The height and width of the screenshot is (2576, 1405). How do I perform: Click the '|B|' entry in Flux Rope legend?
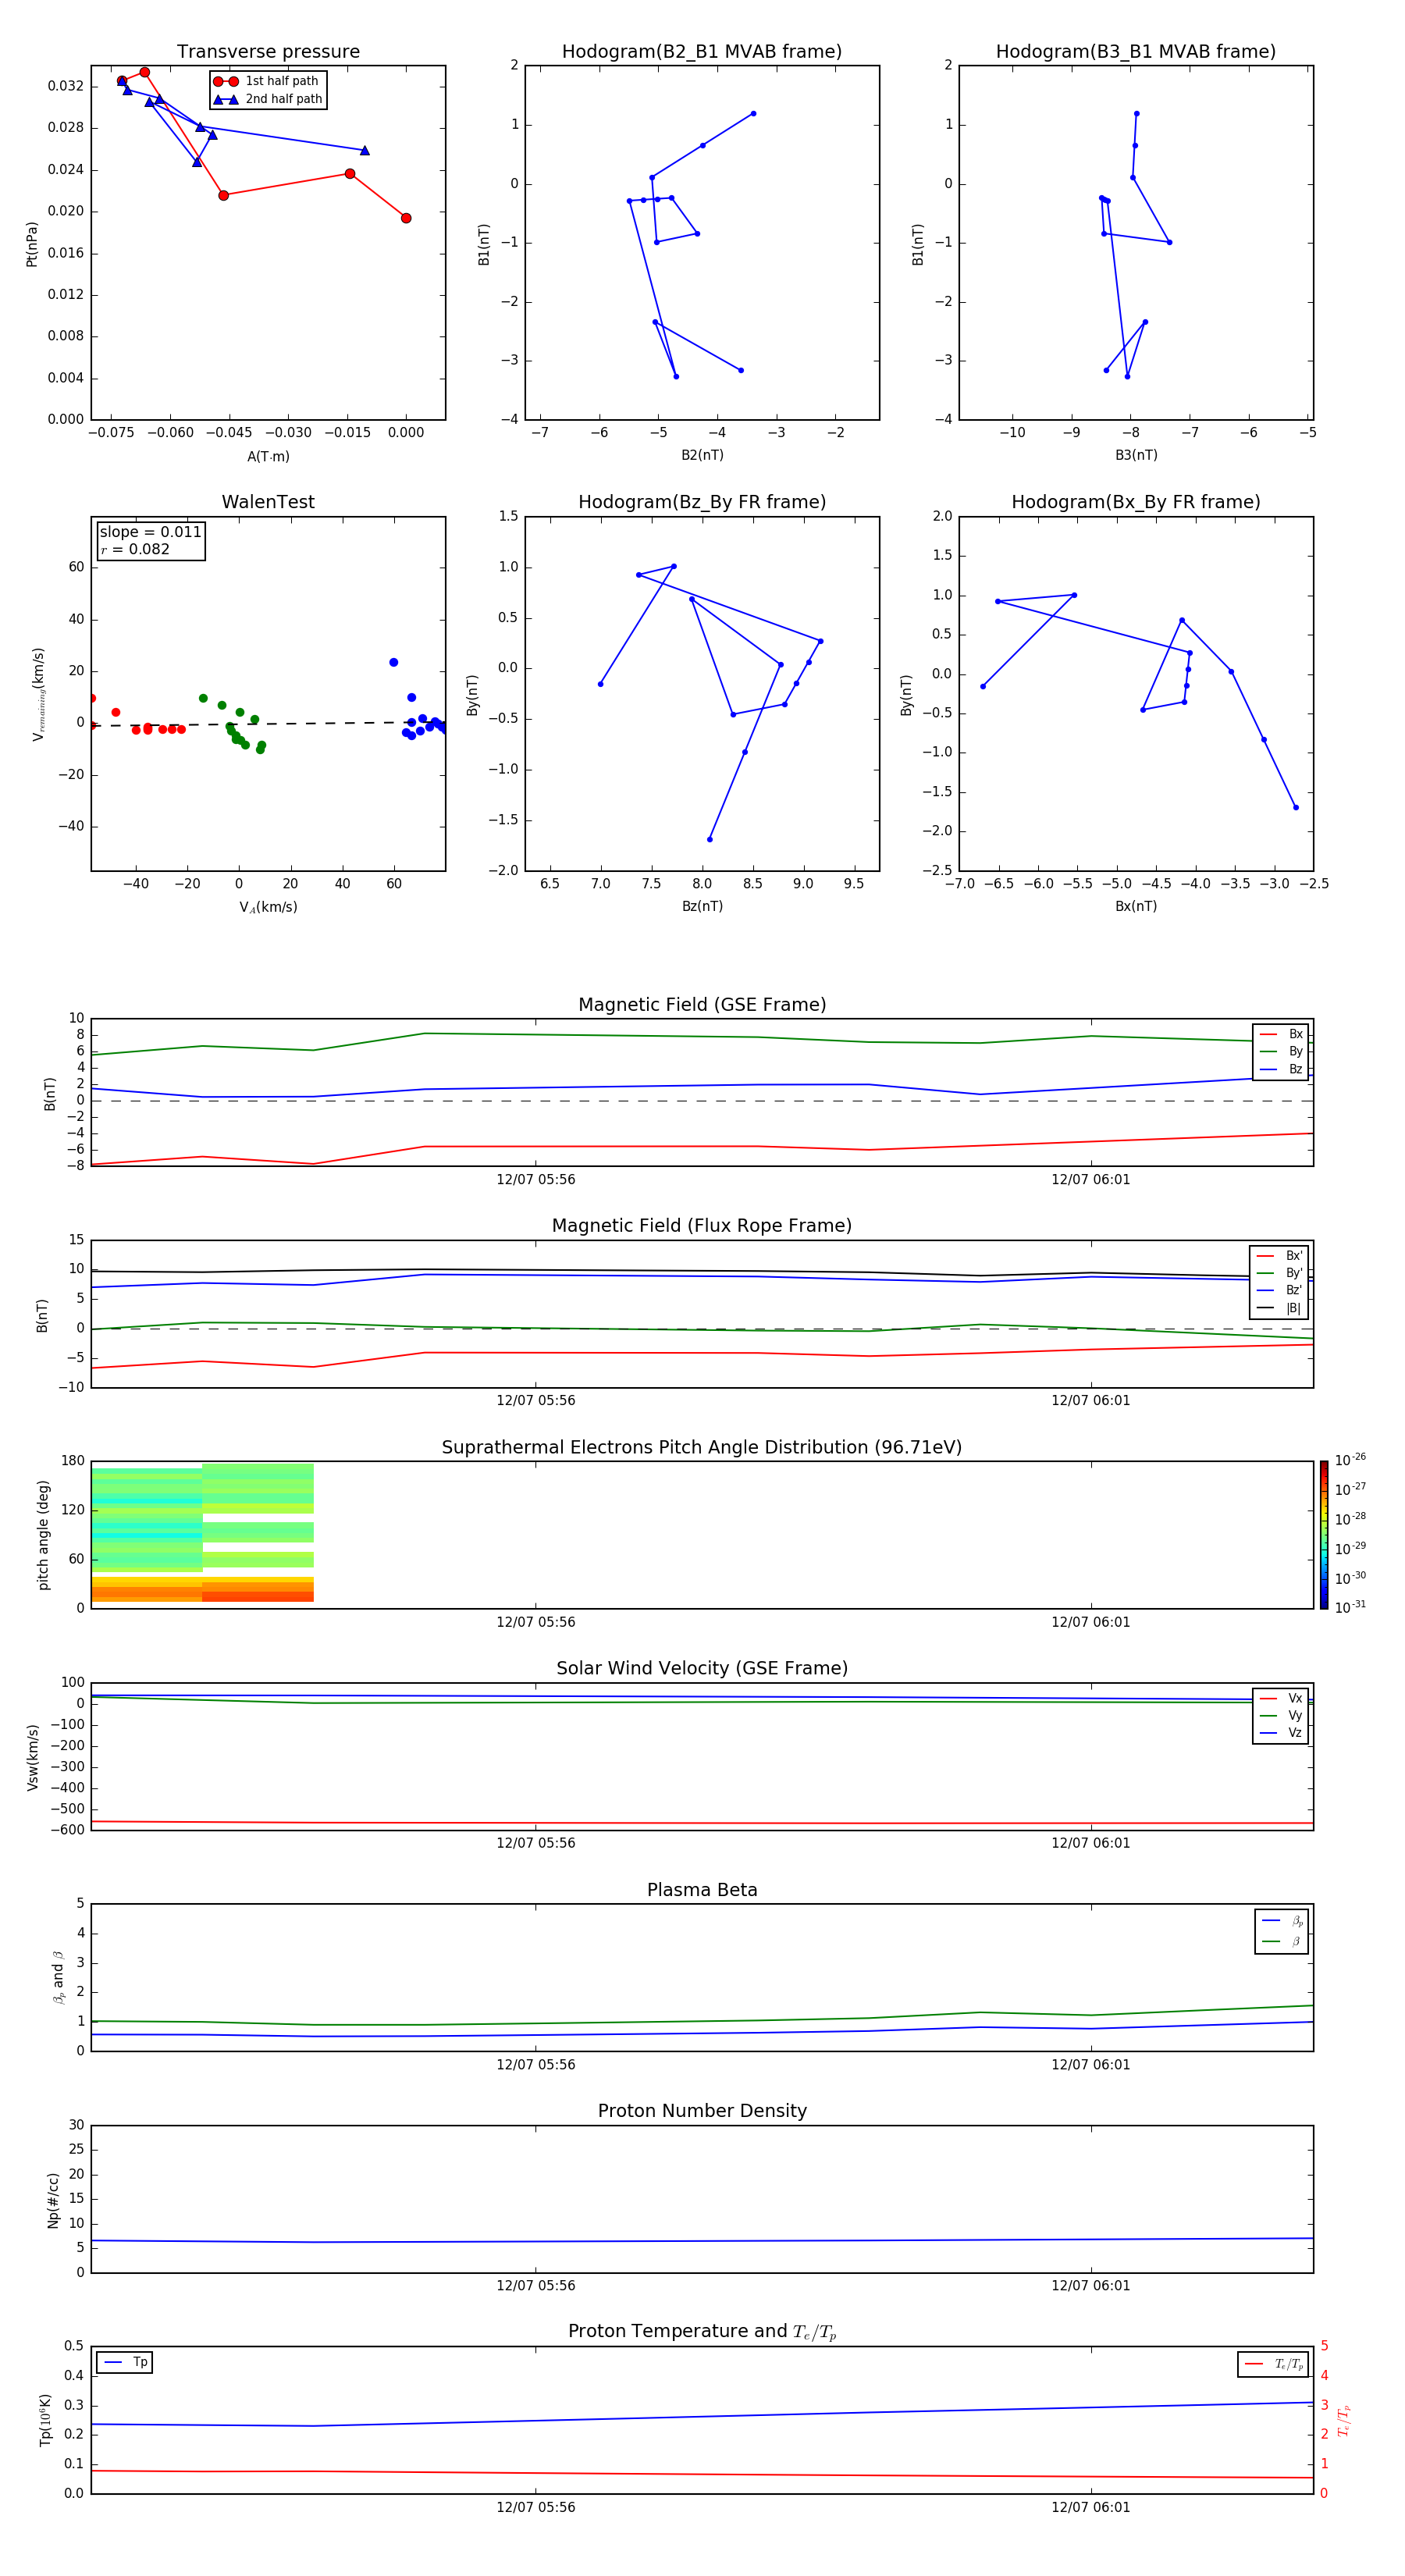[1280, 1308]
